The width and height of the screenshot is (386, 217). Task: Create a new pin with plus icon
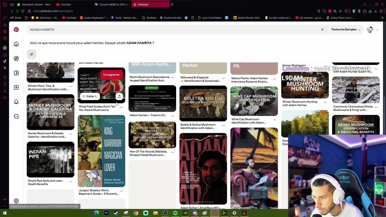[x=16, y=87]
